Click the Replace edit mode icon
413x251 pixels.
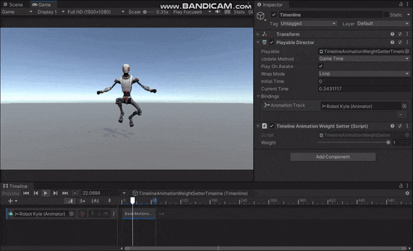point(95,201)
